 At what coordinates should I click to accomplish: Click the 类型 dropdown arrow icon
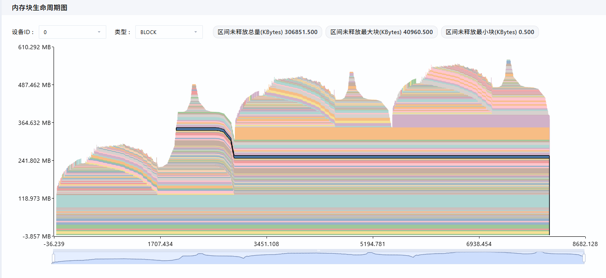click(196, 32)
